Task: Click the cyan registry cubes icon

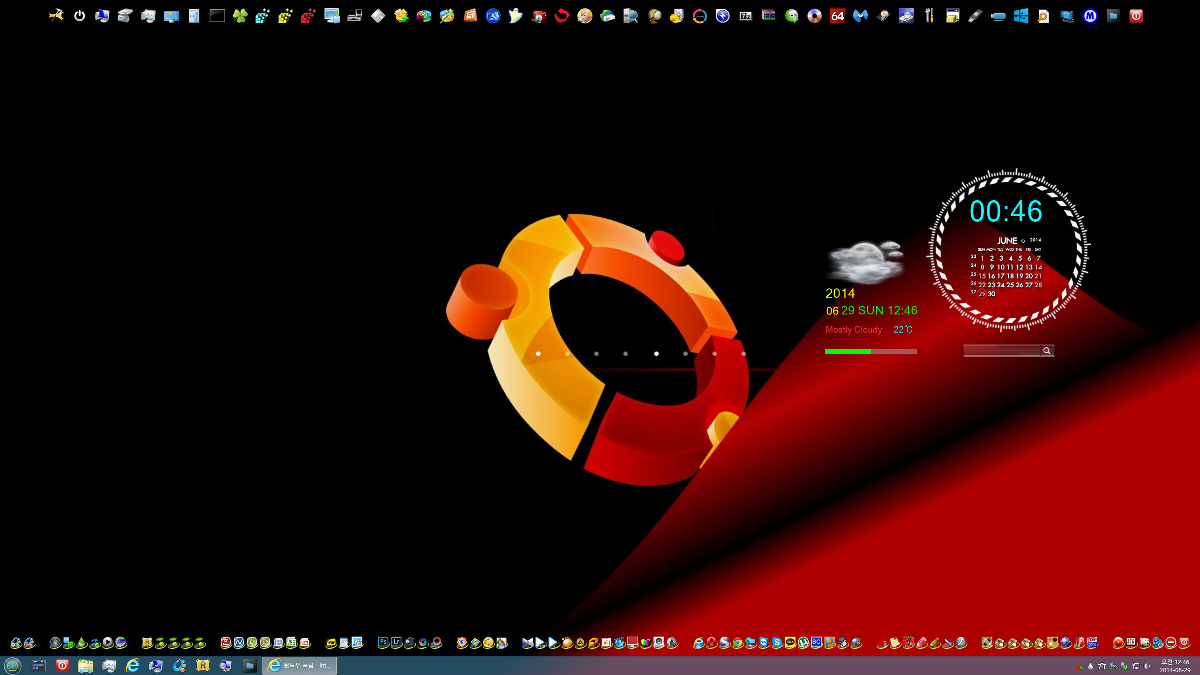Action: (262, 16)
